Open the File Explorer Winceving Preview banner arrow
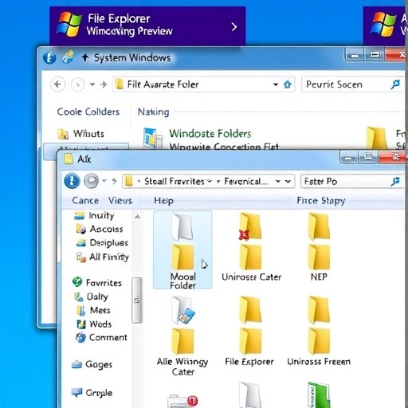The image size is (408, 408). coord(234,27)
